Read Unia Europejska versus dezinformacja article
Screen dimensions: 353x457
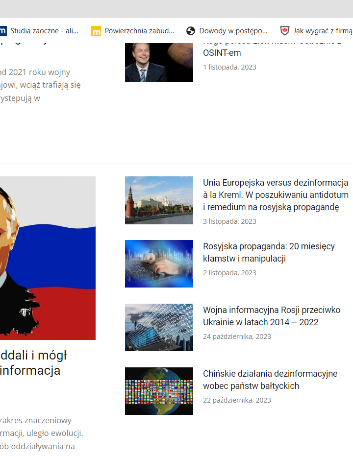pyautogui.click(x=276, y=194)
